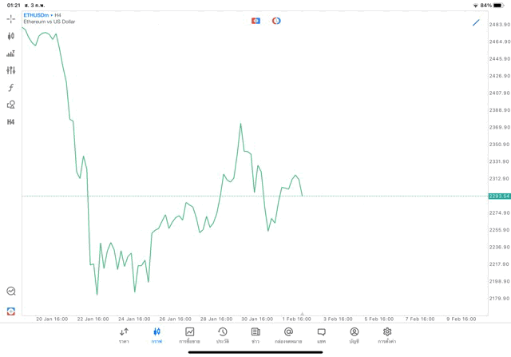Go to the ประวัติ (history) tab

[223, 335]
